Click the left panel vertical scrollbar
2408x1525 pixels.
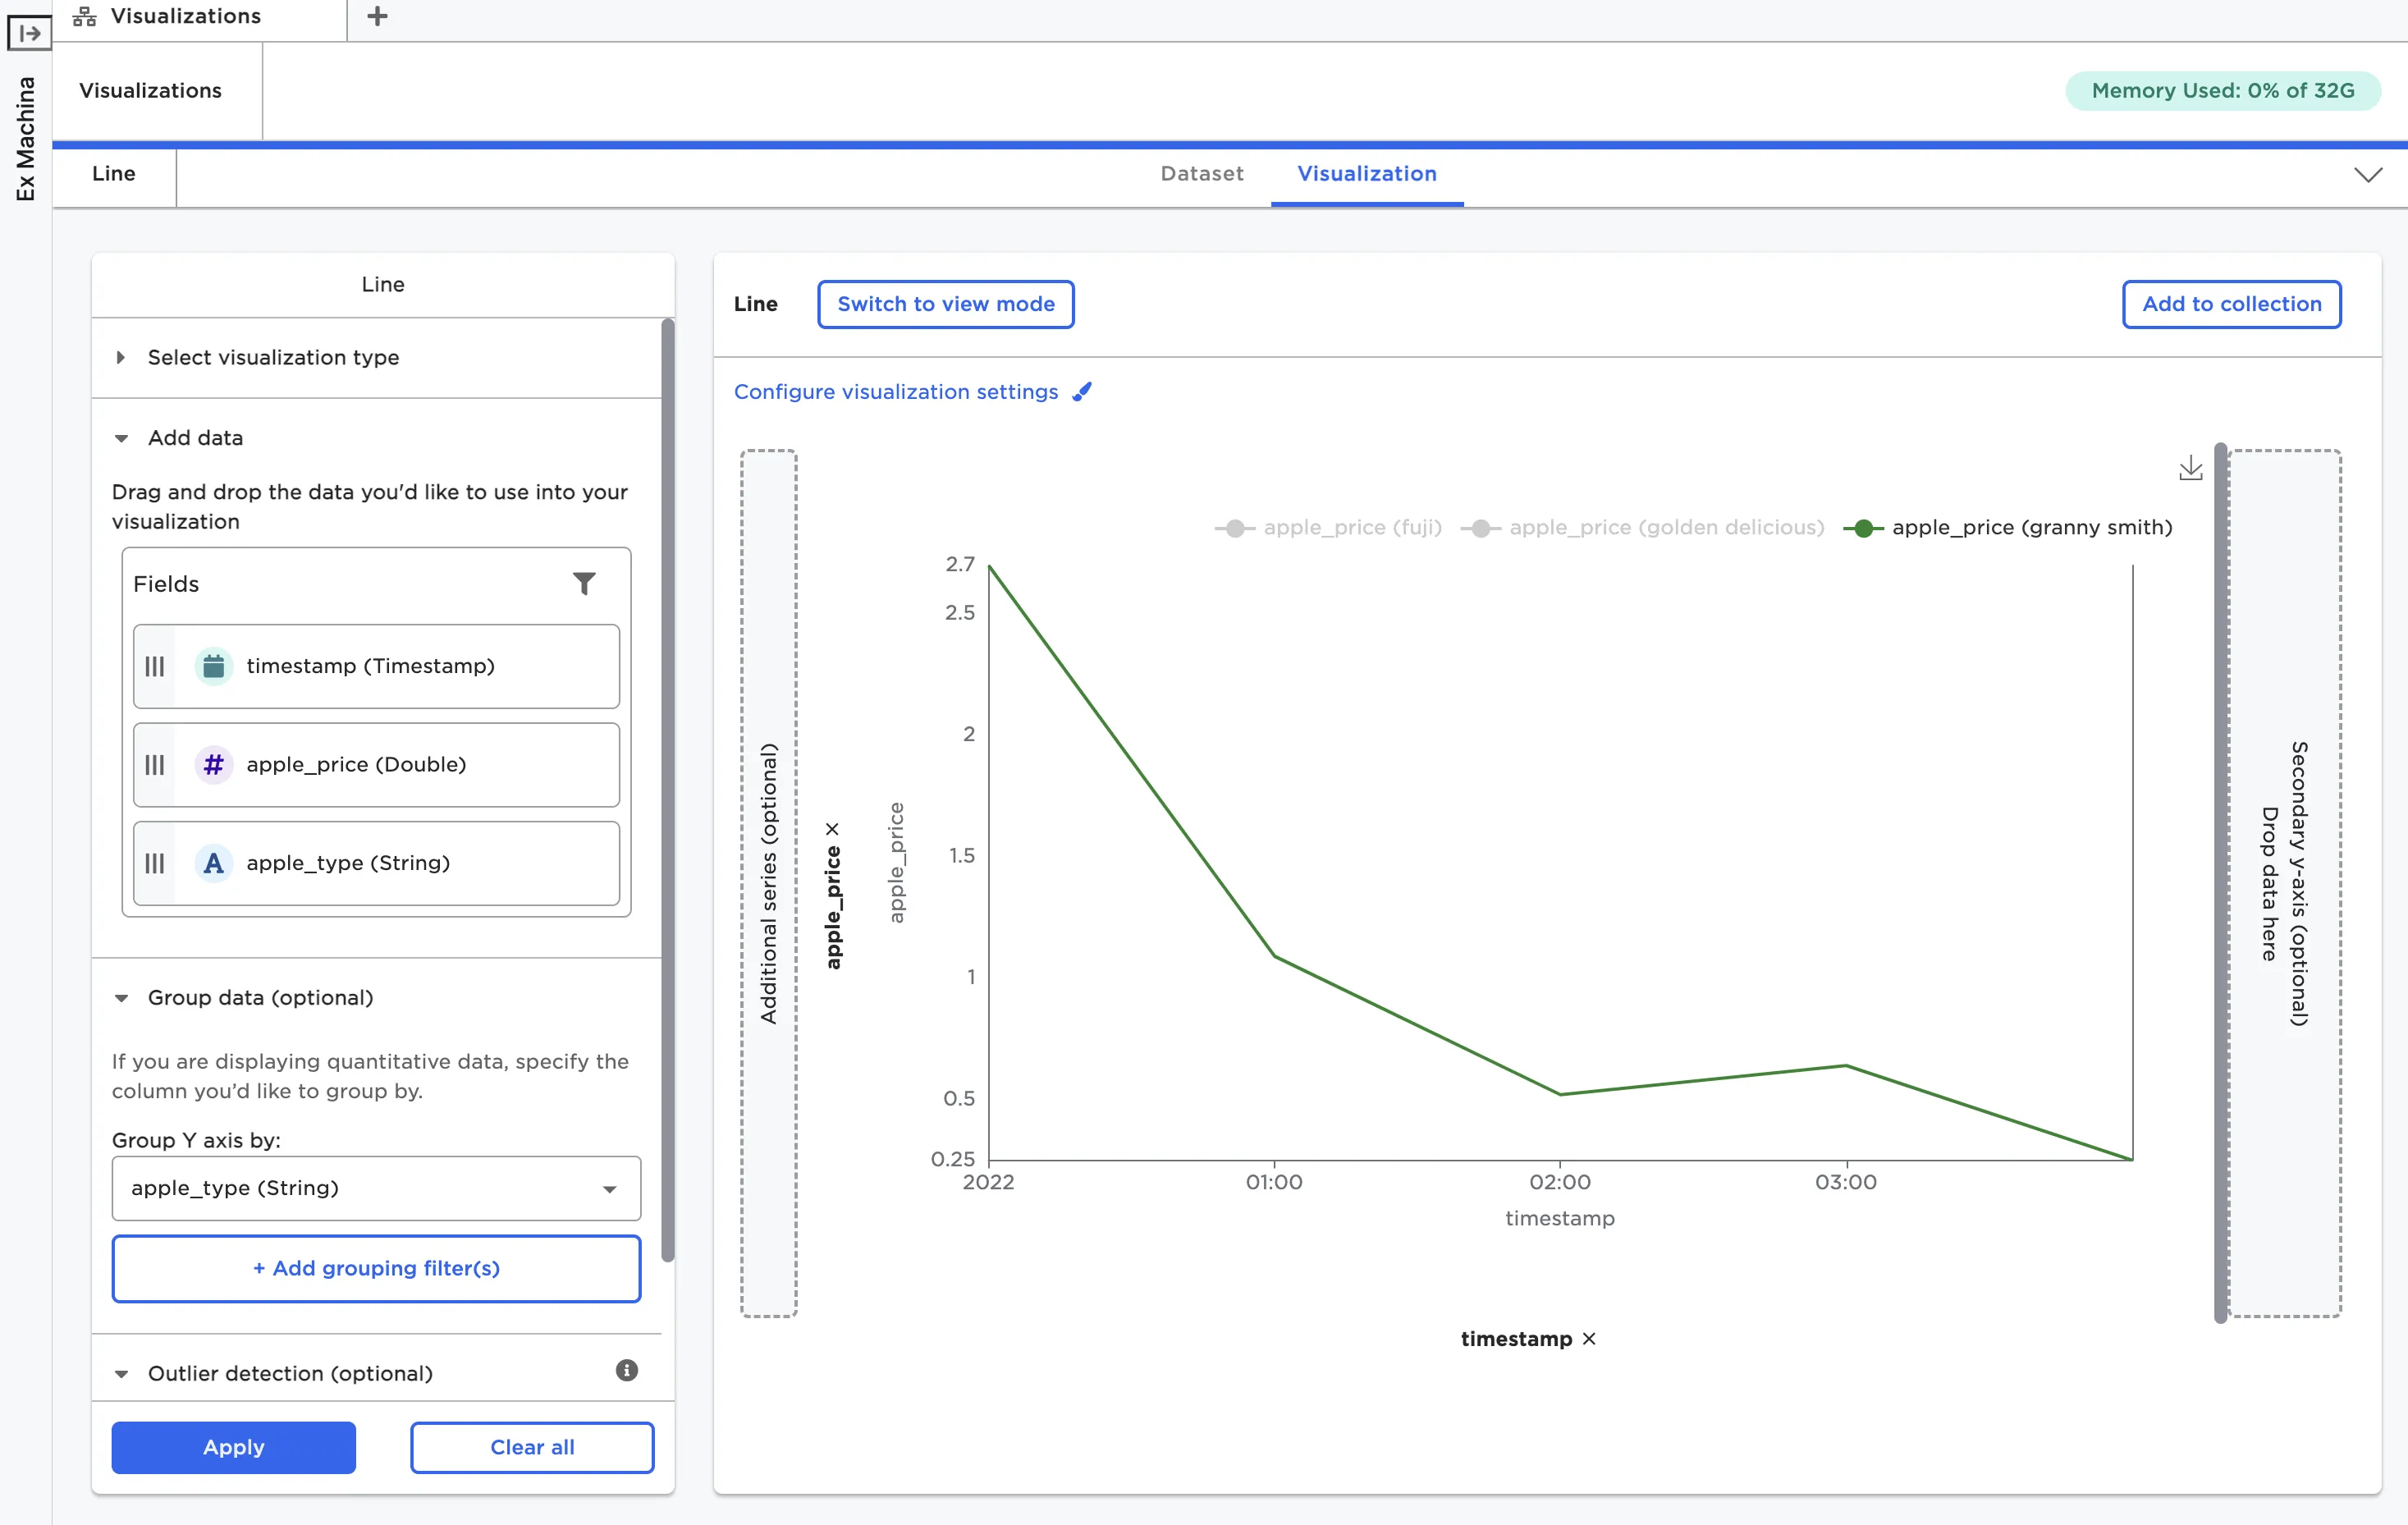[x=667, y=790]
